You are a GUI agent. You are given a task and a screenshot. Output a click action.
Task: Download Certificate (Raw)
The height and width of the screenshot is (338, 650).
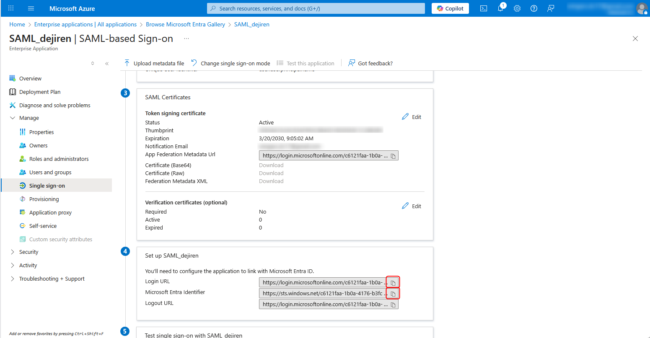tap(271, 173)
